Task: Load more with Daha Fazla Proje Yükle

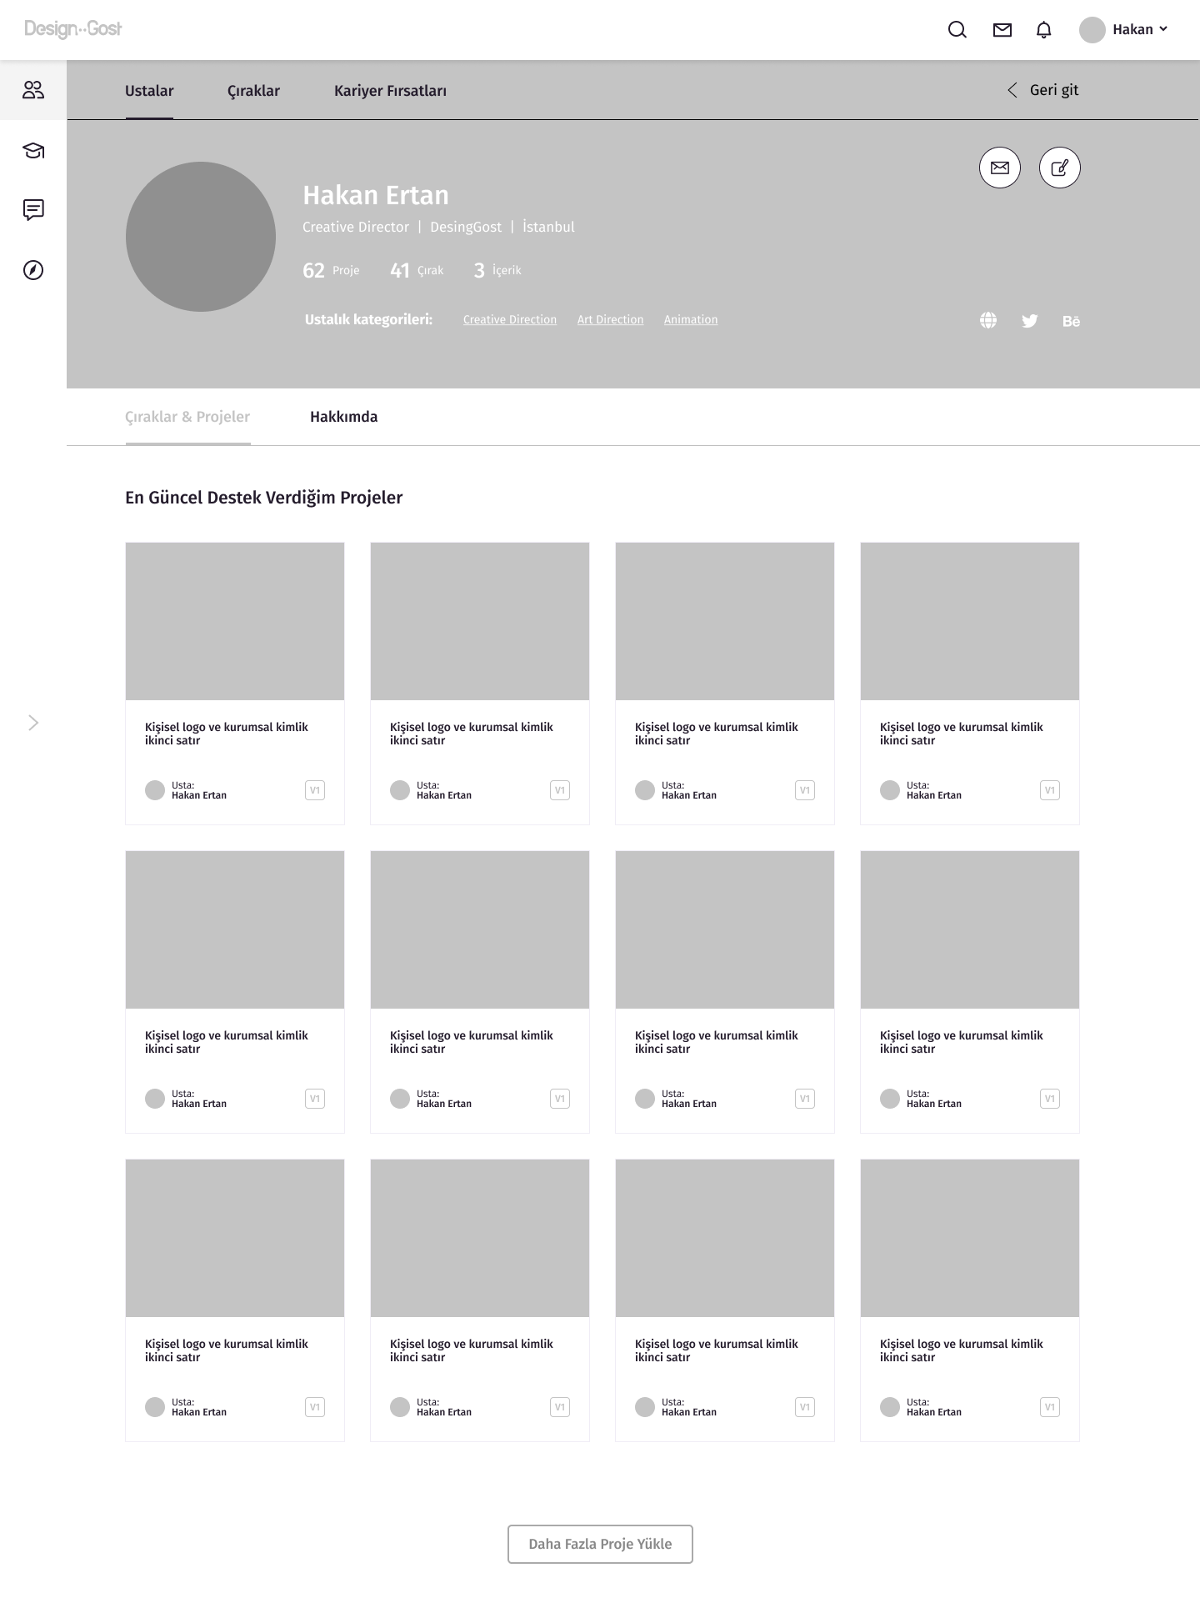Action: pos(600,1544)
